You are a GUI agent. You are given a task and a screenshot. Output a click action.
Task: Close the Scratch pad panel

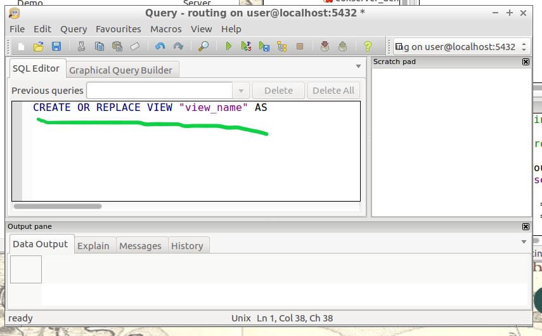point(526,61)
